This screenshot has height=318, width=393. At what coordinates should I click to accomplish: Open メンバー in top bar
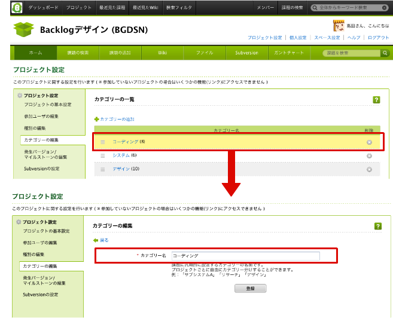pos(266,8)
